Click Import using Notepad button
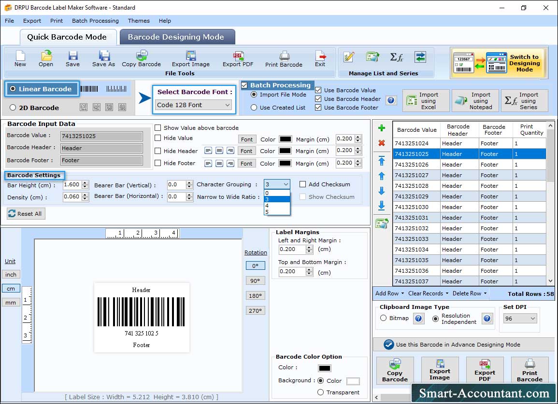 [x=475, y=101]
